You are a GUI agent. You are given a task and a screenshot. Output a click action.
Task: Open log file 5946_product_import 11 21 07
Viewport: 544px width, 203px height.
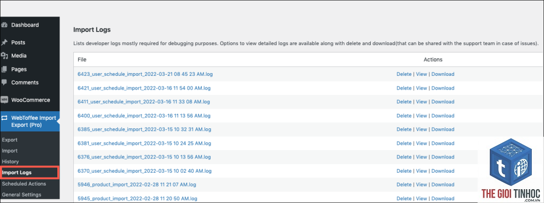137,184
